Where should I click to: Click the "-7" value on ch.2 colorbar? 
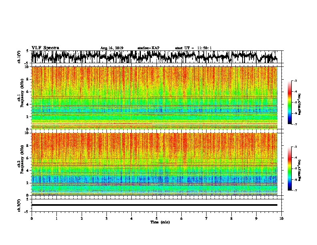pos(295,190)
